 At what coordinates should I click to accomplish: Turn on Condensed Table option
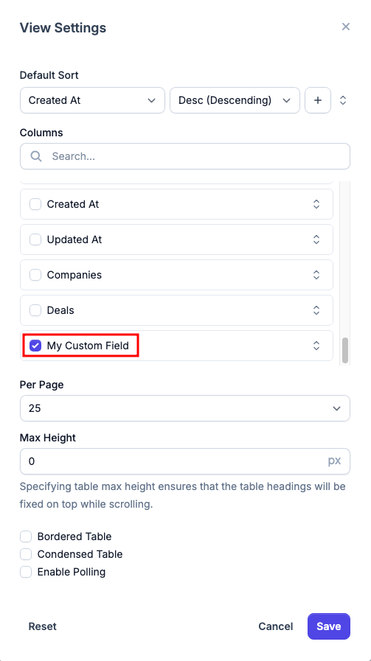pyautogui.click(x=26, y=554)
